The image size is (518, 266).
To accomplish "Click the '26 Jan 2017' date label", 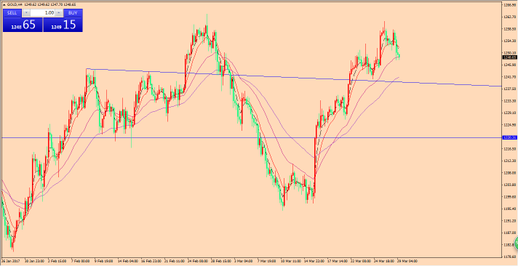I will (x=11, y=261).
